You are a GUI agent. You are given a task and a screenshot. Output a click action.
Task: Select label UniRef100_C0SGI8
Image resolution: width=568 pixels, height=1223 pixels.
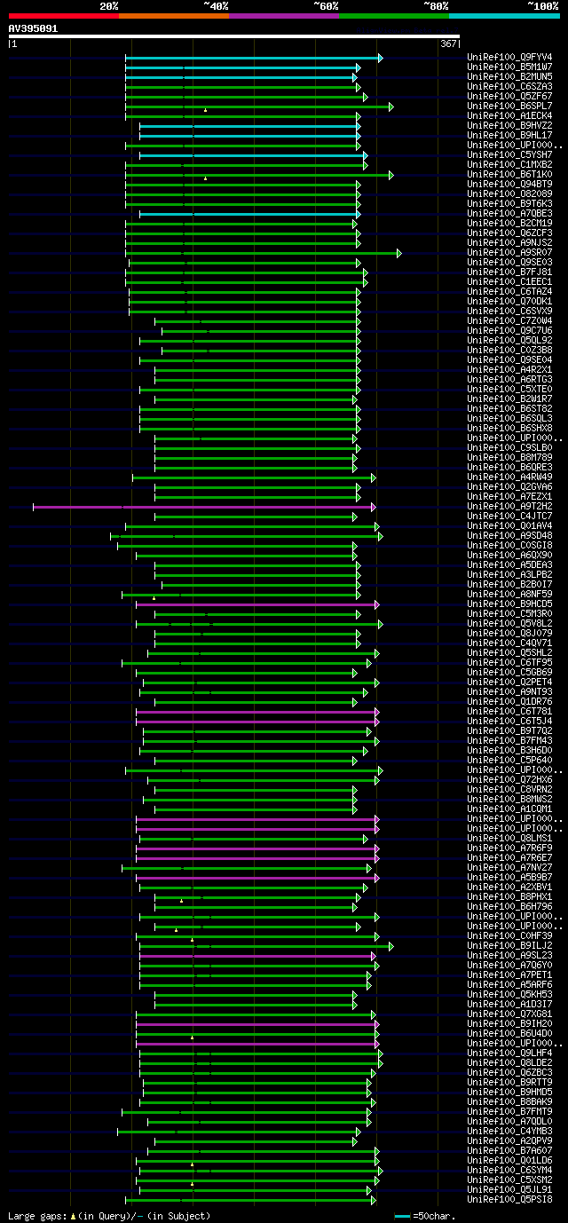click(509, 546)
